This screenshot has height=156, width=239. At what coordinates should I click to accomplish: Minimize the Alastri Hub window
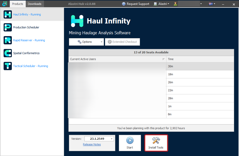click(x=223, y=4)
